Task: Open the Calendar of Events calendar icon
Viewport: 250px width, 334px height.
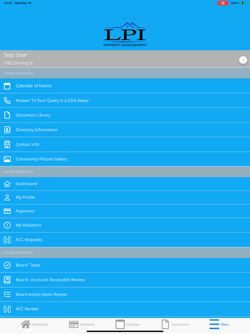Action: 7,86
